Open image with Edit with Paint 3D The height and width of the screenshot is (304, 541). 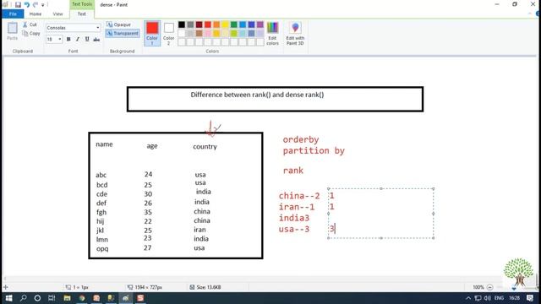point(295,33)
